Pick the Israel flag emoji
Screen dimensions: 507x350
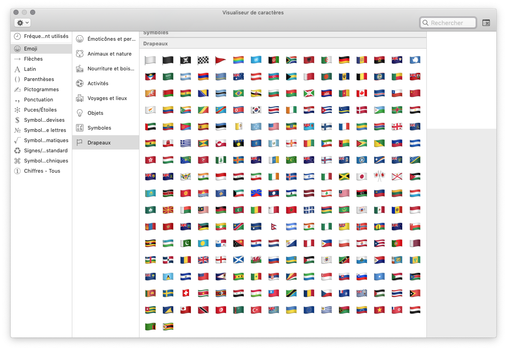coord(309,176)
